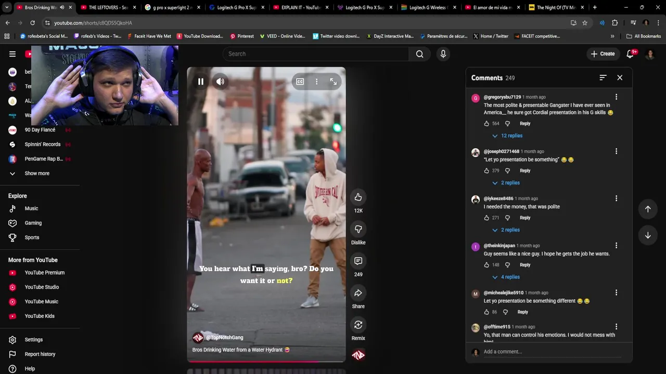This screenshot has width=666, height=374.
Task: Open the @TopNotchGang channel link
Action: (224, 338)
